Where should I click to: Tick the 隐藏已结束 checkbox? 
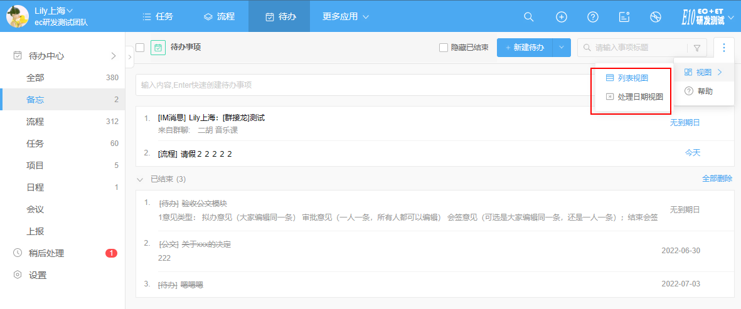click(444, 48)
